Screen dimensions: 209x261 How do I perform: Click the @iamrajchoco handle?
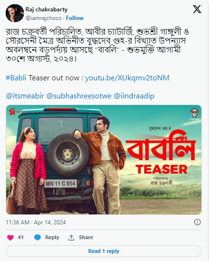pos(44,18)
